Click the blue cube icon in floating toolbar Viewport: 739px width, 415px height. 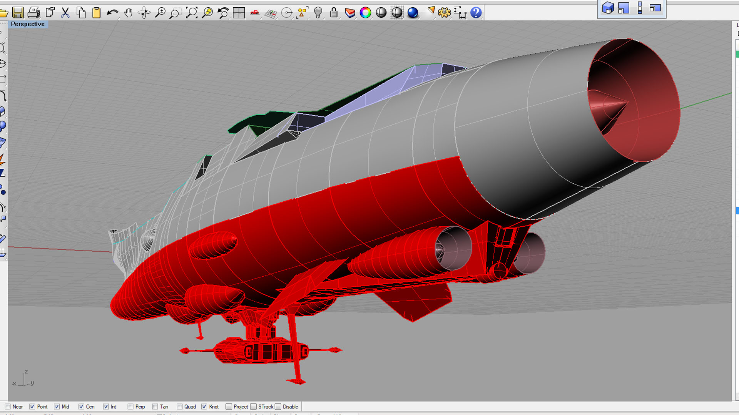tap(608, 8)
